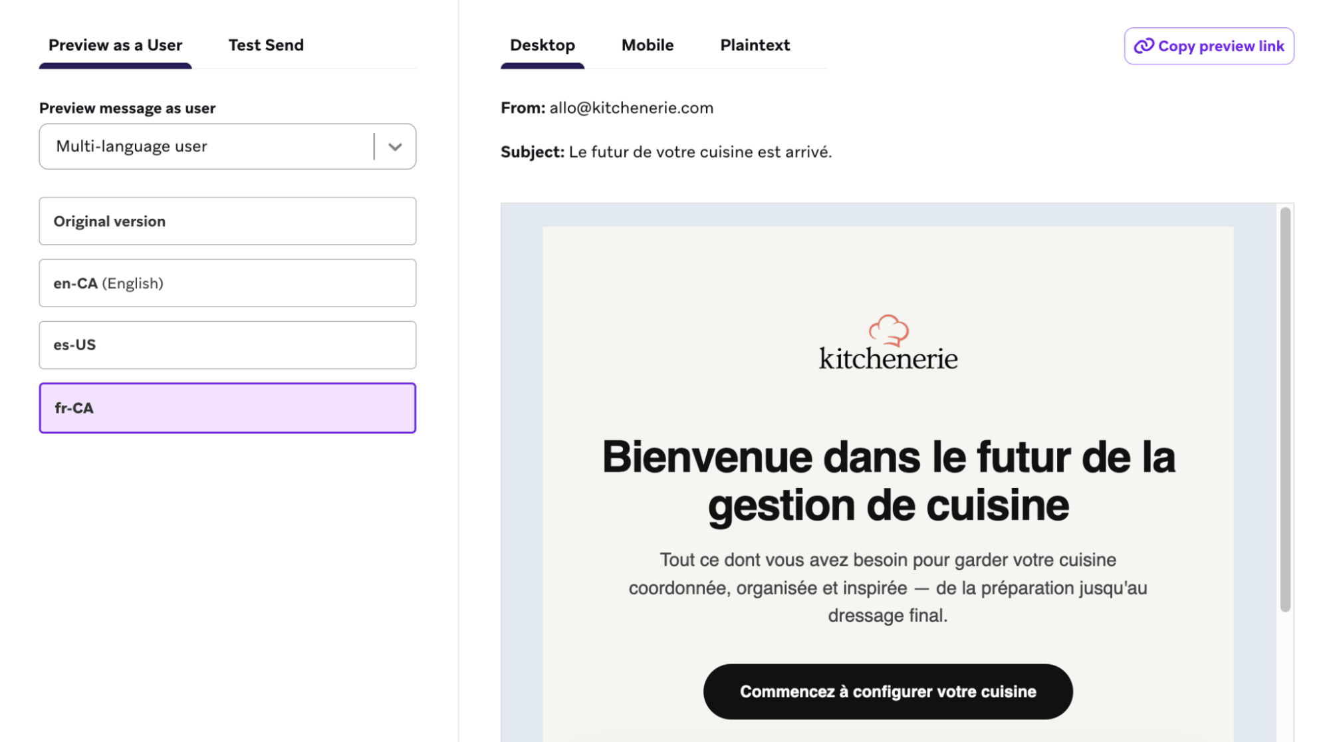Image resolution: width=1329 pixels, height=742 pixels.
Task: Select the es-US language version
Action: pos(227,345)
